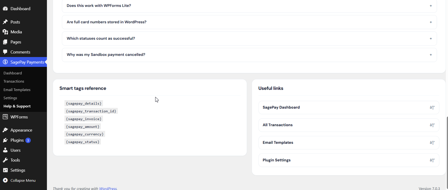Go to Email Templates submenu item
This screenshot has width=448, height=190.
[17, 90]
